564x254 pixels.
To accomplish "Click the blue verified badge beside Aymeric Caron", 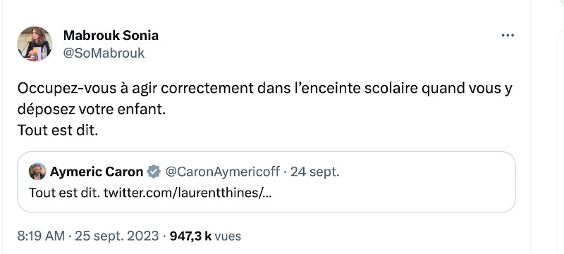I will click(x=154, y=172).
